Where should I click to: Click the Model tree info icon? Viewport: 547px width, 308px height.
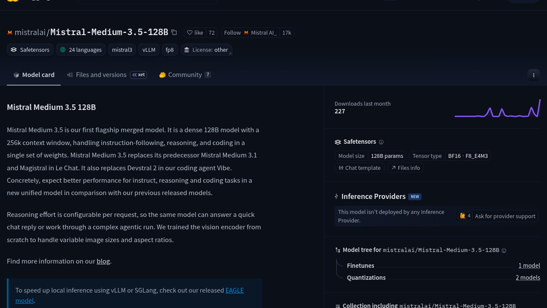coord(504,251)
